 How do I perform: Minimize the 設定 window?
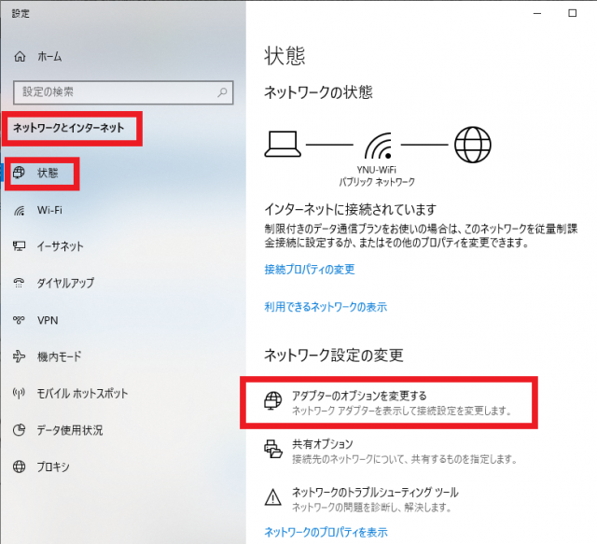[537, 13]
